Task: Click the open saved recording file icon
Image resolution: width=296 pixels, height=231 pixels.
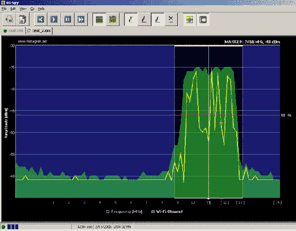Action: tap(22, 20)
